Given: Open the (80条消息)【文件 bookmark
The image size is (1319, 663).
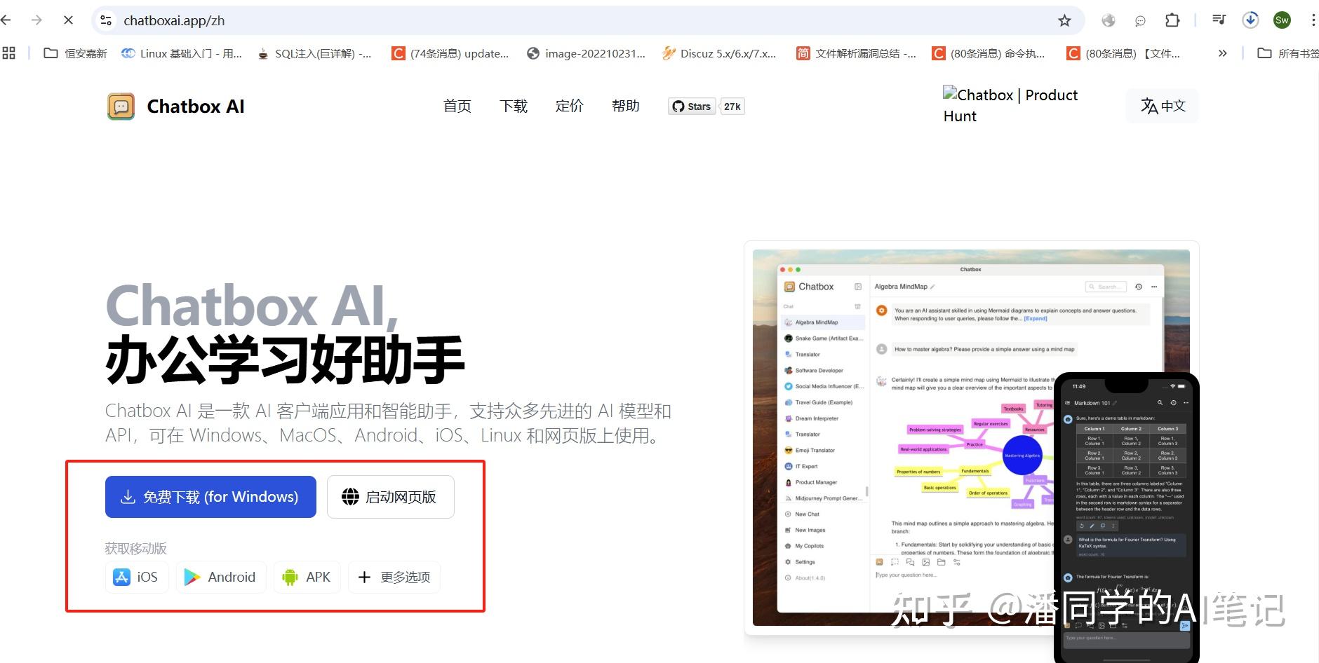Looking at the screenshot, I should [x=1123, y=53].
